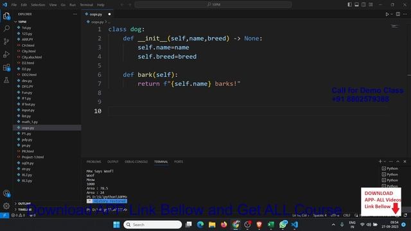Click Ln, Col cursor position indicator
The height and width of the screenshot is (231, 411).
[x=301, y=216]
